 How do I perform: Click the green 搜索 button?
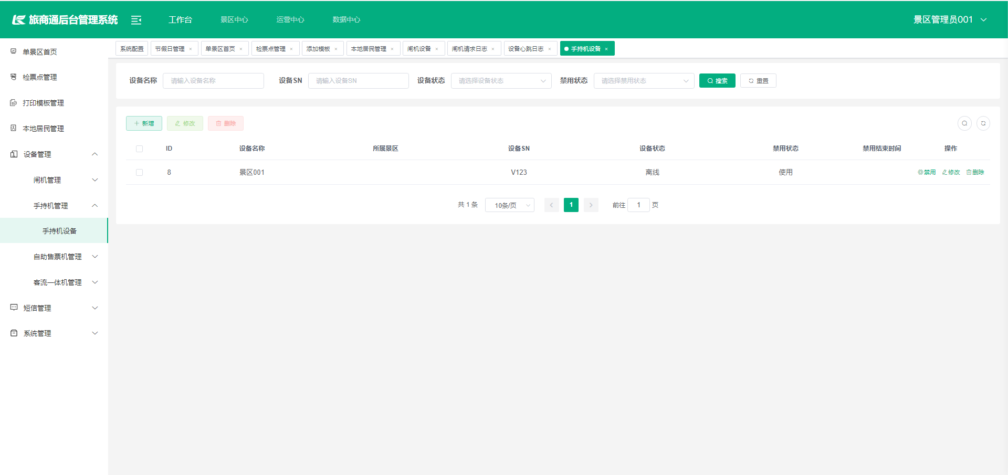(717, 81)
